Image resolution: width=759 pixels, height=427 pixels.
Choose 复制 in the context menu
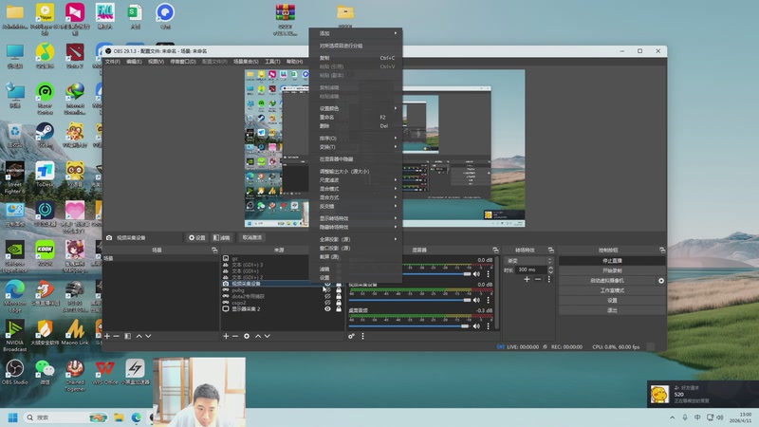coord(356,58)
